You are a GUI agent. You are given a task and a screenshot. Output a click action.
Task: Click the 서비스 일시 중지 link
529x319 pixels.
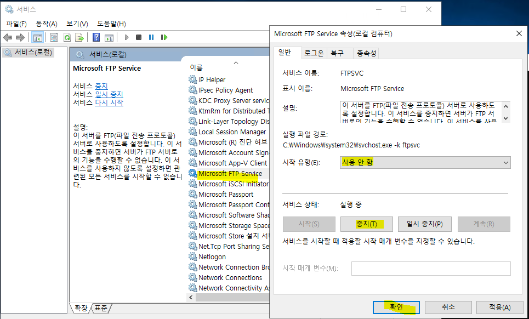[109, 94]
